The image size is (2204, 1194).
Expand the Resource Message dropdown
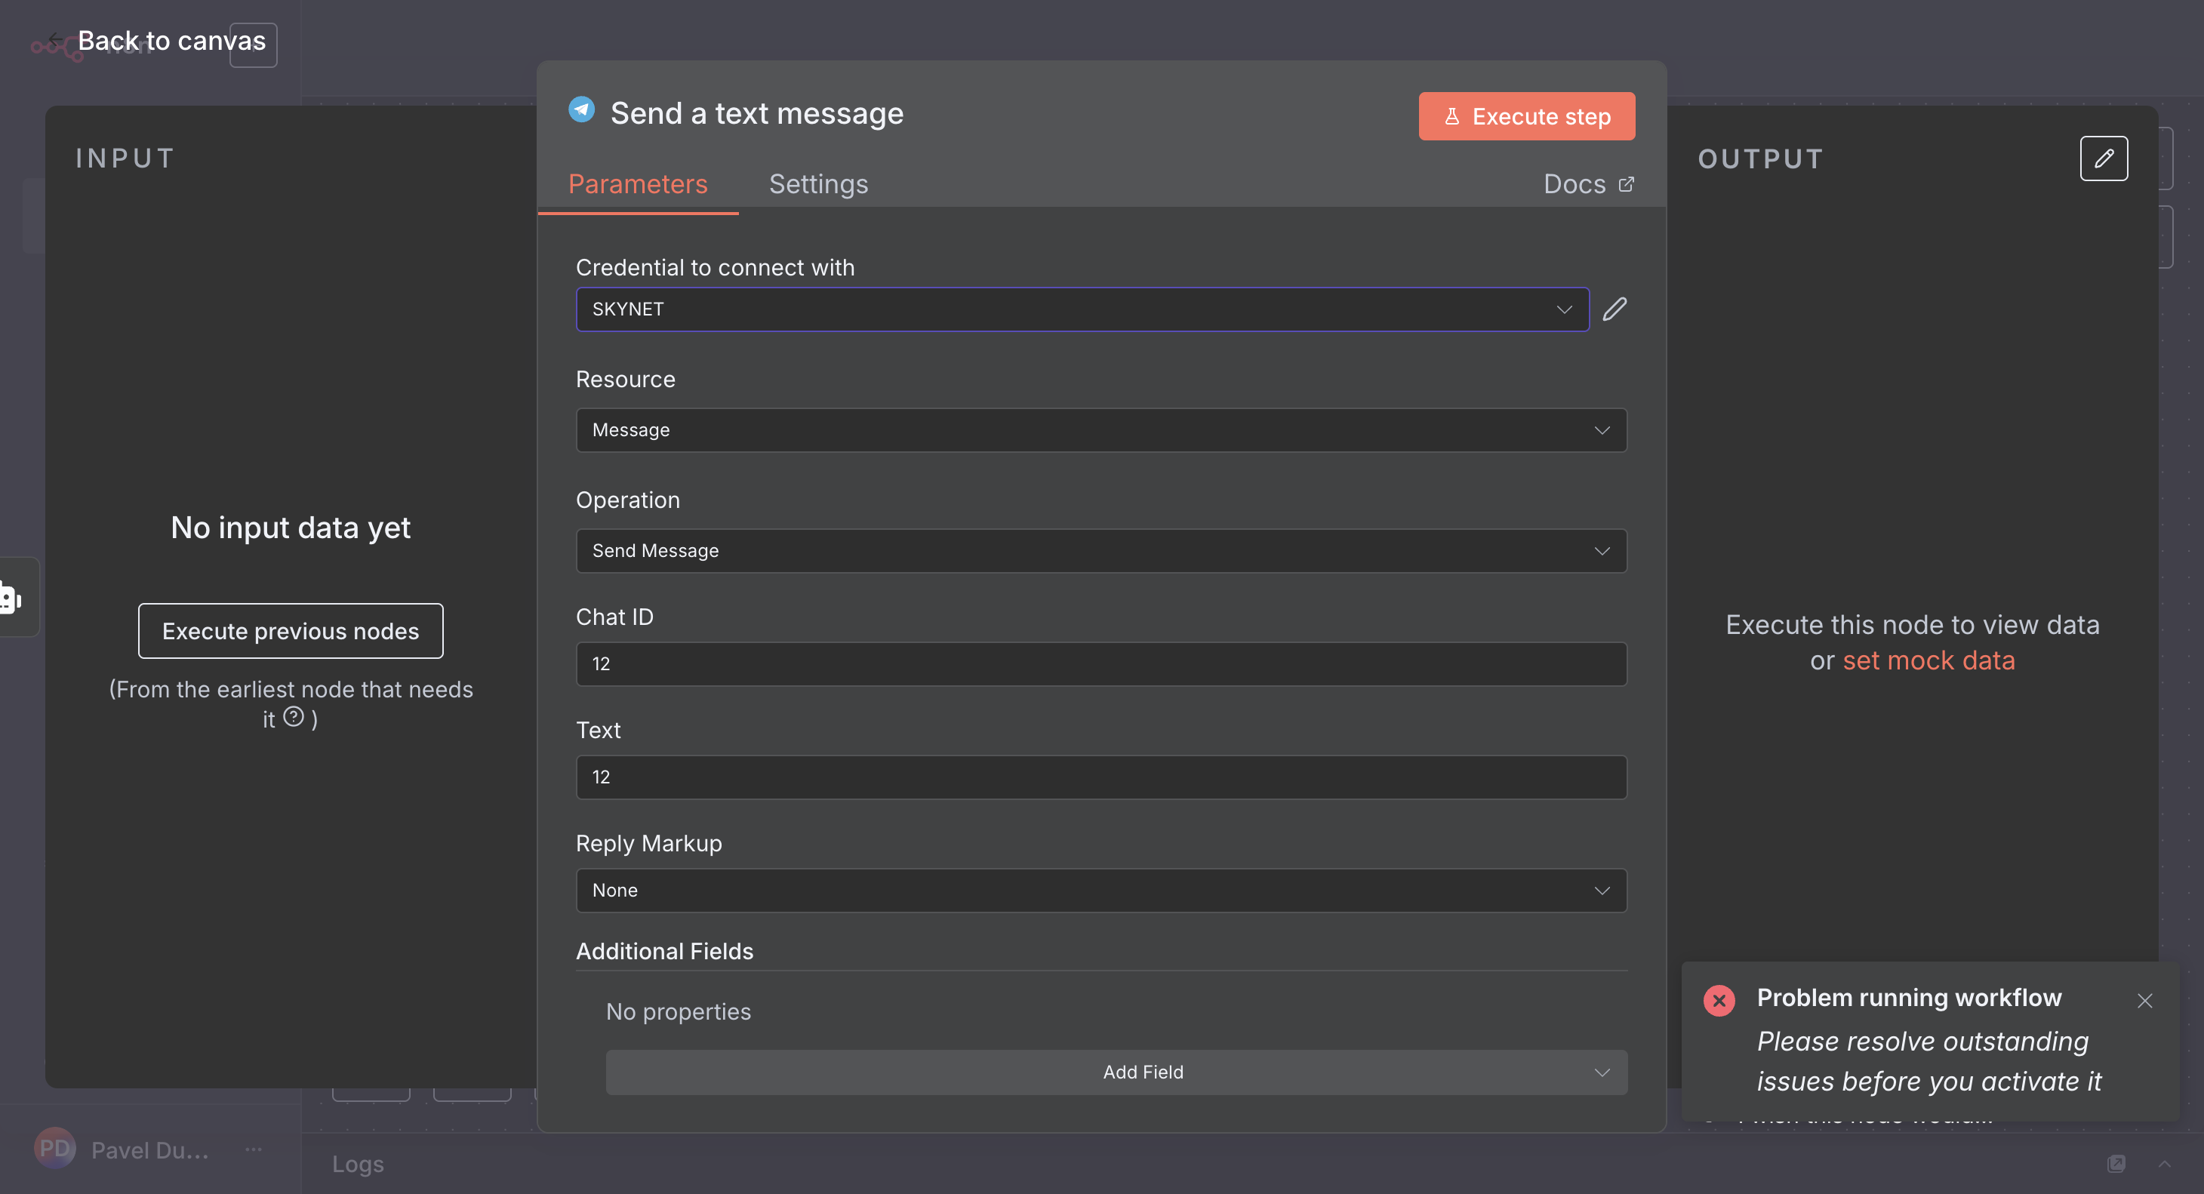[1100, 430]
